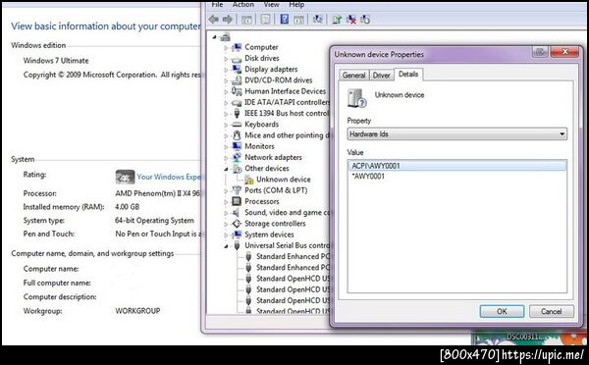Click the AMD Phenom(tm) processor value
This screenshot has width=589, height=365.
pyautogui.click(x=158, y=193)
